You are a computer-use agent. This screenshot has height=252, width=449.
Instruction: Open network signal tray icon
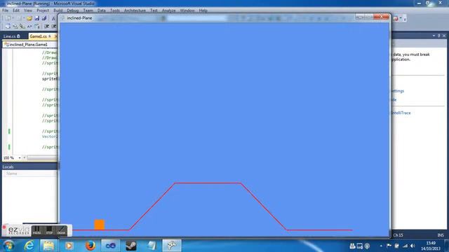coord(405,246)
